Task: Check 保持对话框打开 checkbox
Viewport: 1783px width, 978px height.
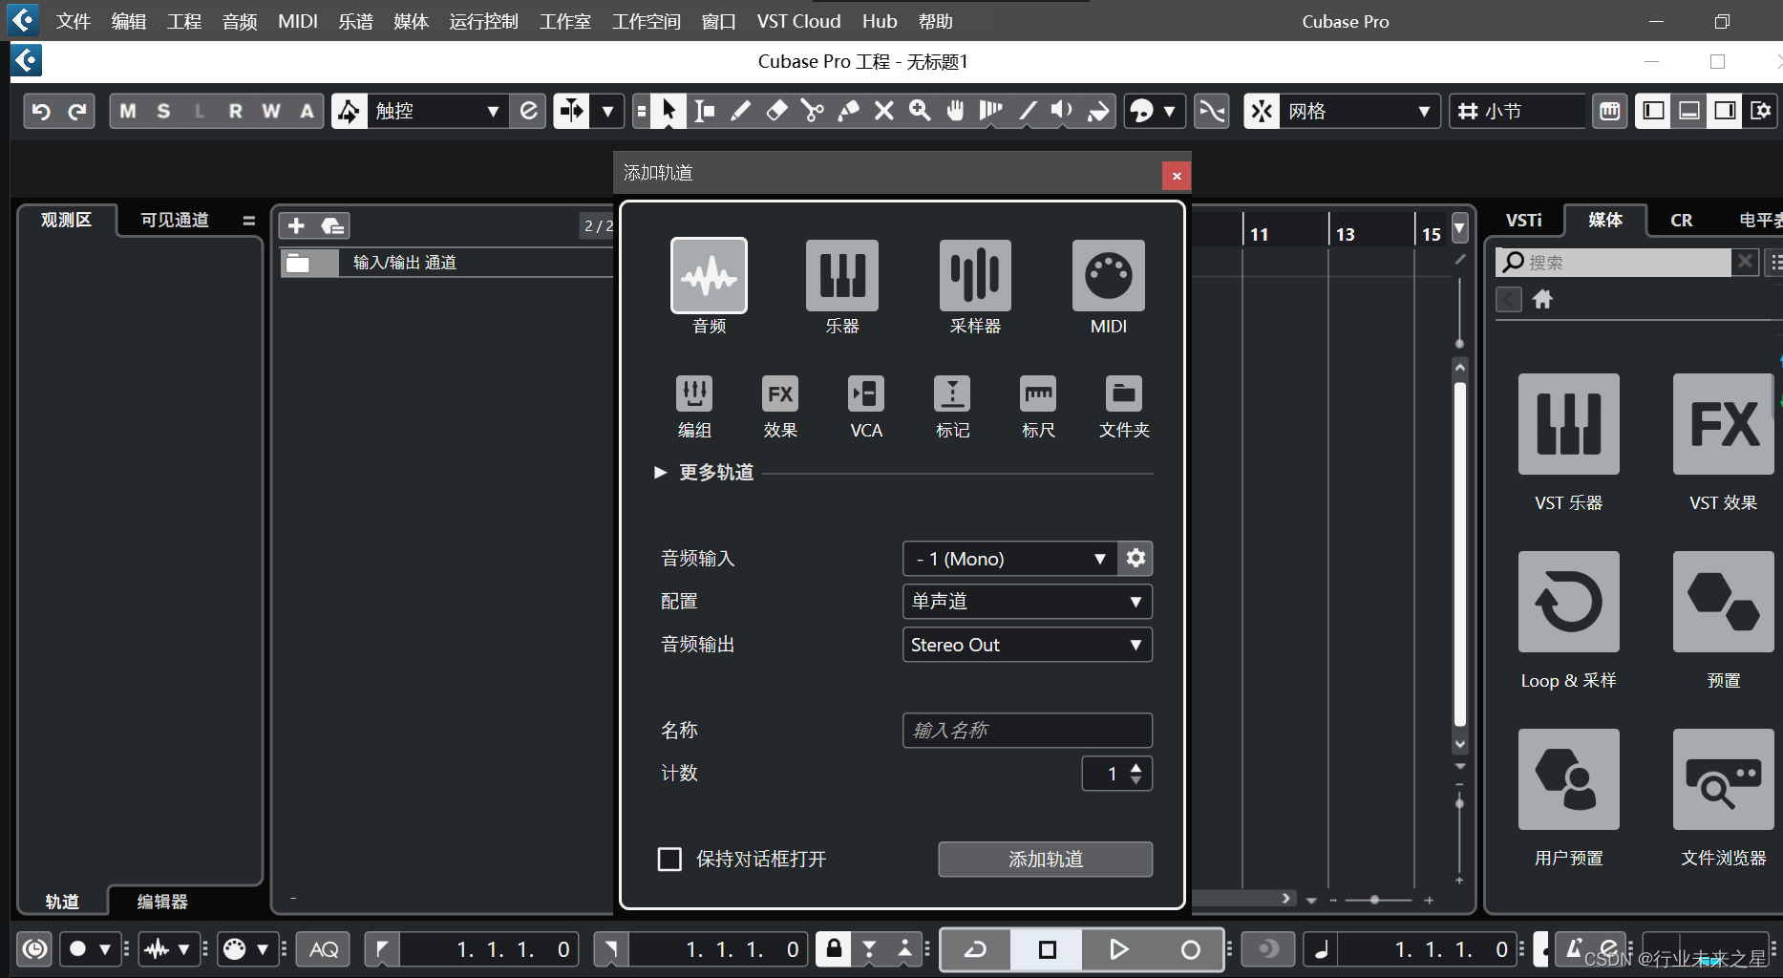Action: [x=669, y=859]
